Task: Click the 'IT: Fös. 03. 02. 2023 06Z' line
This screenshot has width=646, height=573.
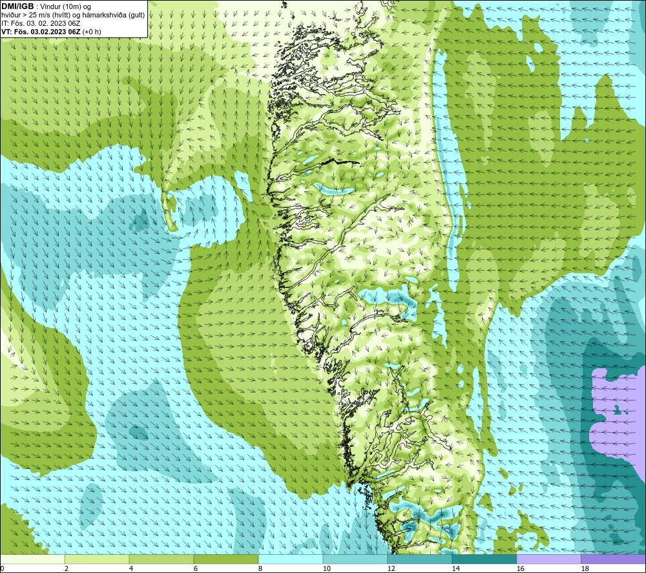Action: 41,23
